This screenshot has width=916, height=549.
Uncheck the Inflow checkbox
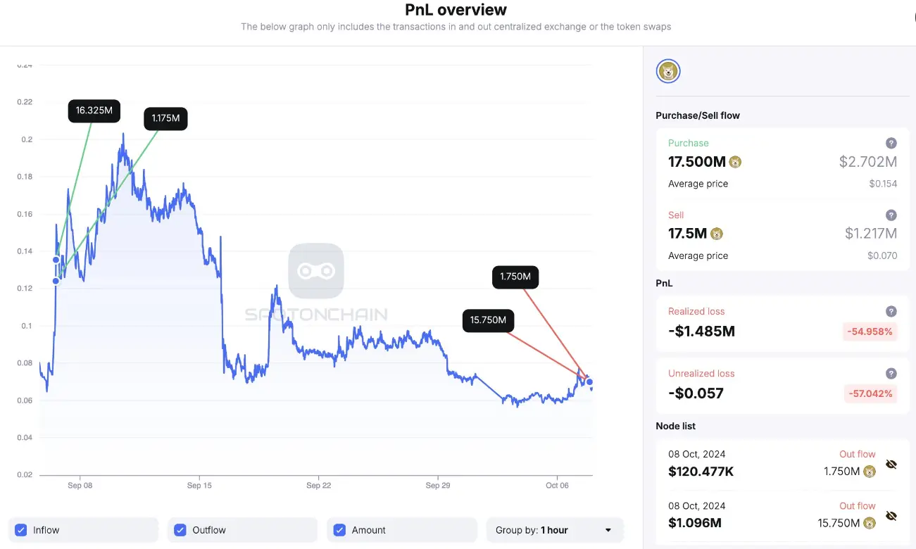point(21,530)
